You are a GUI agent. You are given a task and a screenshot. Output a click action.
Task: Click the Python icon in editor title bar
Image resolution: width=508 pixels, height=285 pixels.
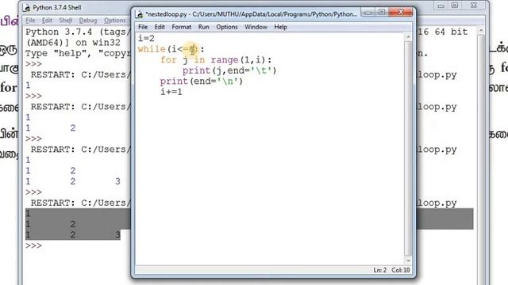140,14
